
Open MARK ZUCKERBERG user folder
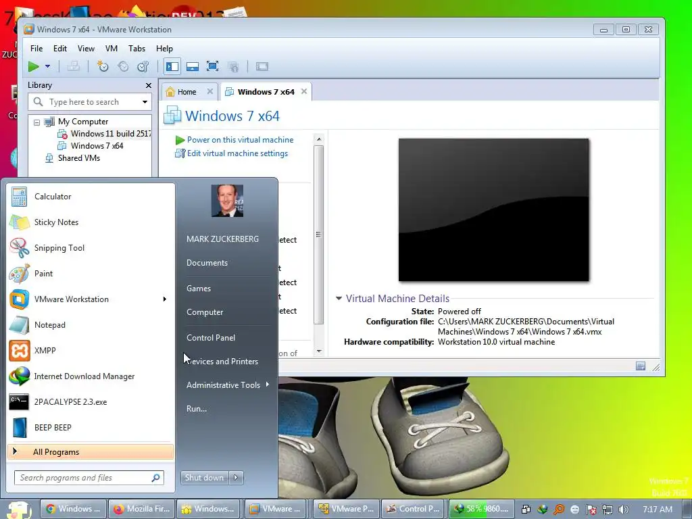pyautogui.click(x=222, y=239)
